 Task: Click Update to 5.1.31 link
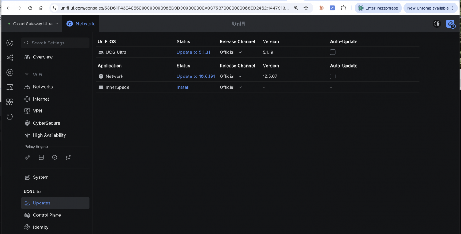193,52
